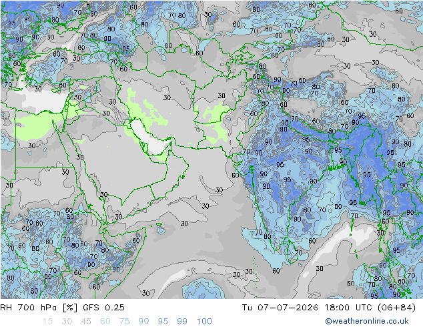Click the legend value 100

pyautogui.click(x=204, y=322)
